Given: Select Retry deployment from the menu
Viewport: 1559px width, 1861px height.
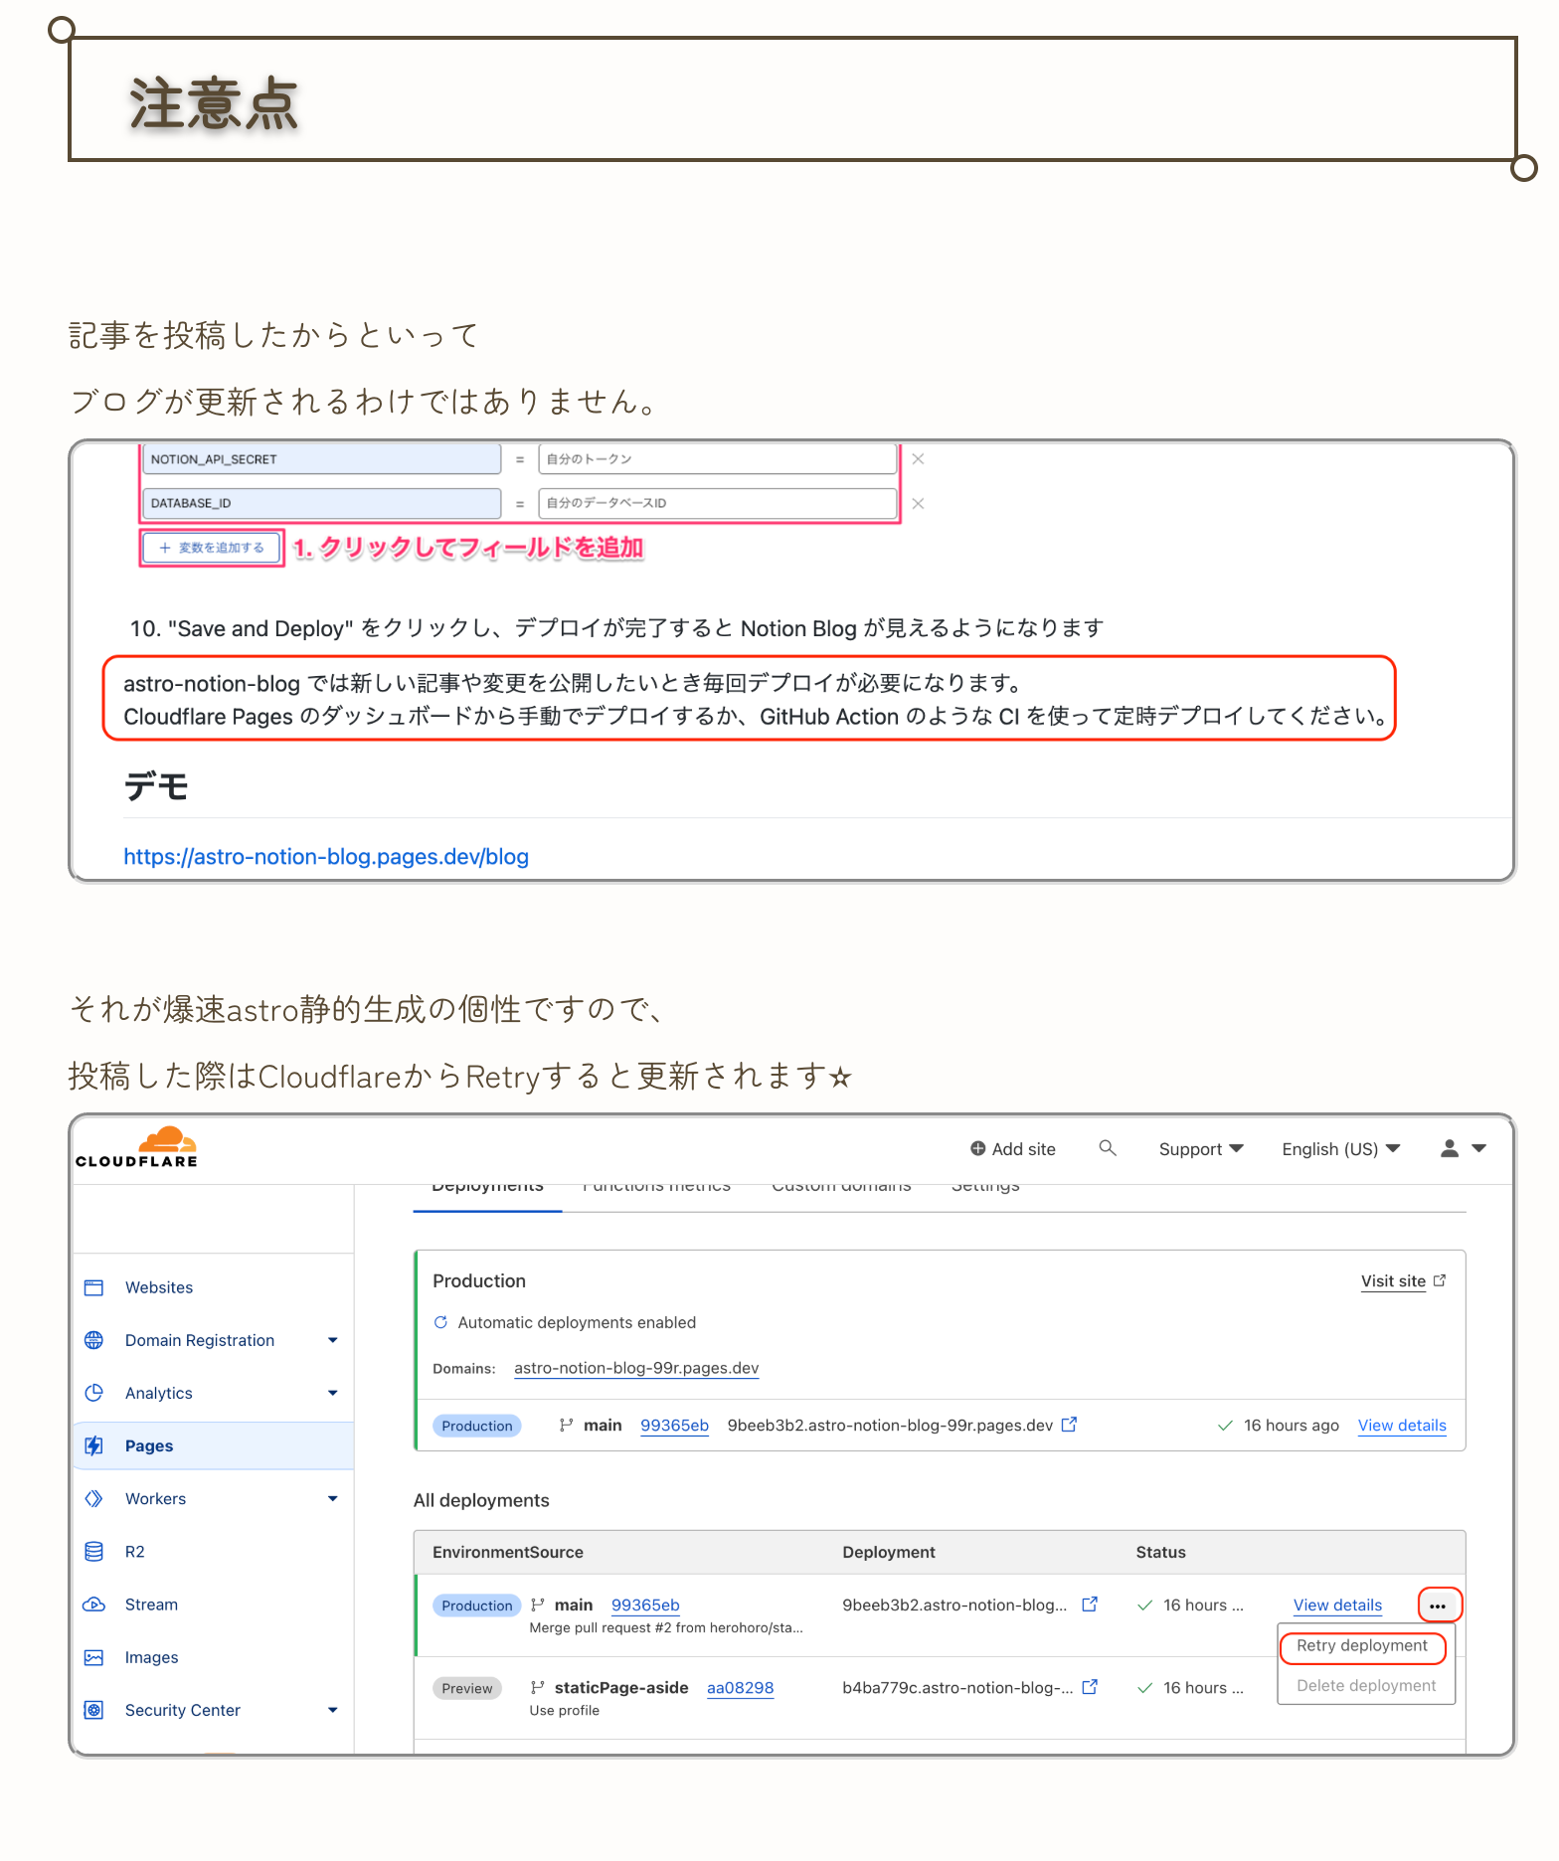Looking at the screenshot, I should (x=1361, y=1646).
